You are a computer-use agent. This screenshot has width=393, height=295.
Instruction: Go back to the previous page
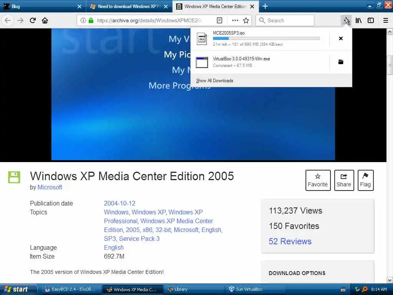(8, 20)
